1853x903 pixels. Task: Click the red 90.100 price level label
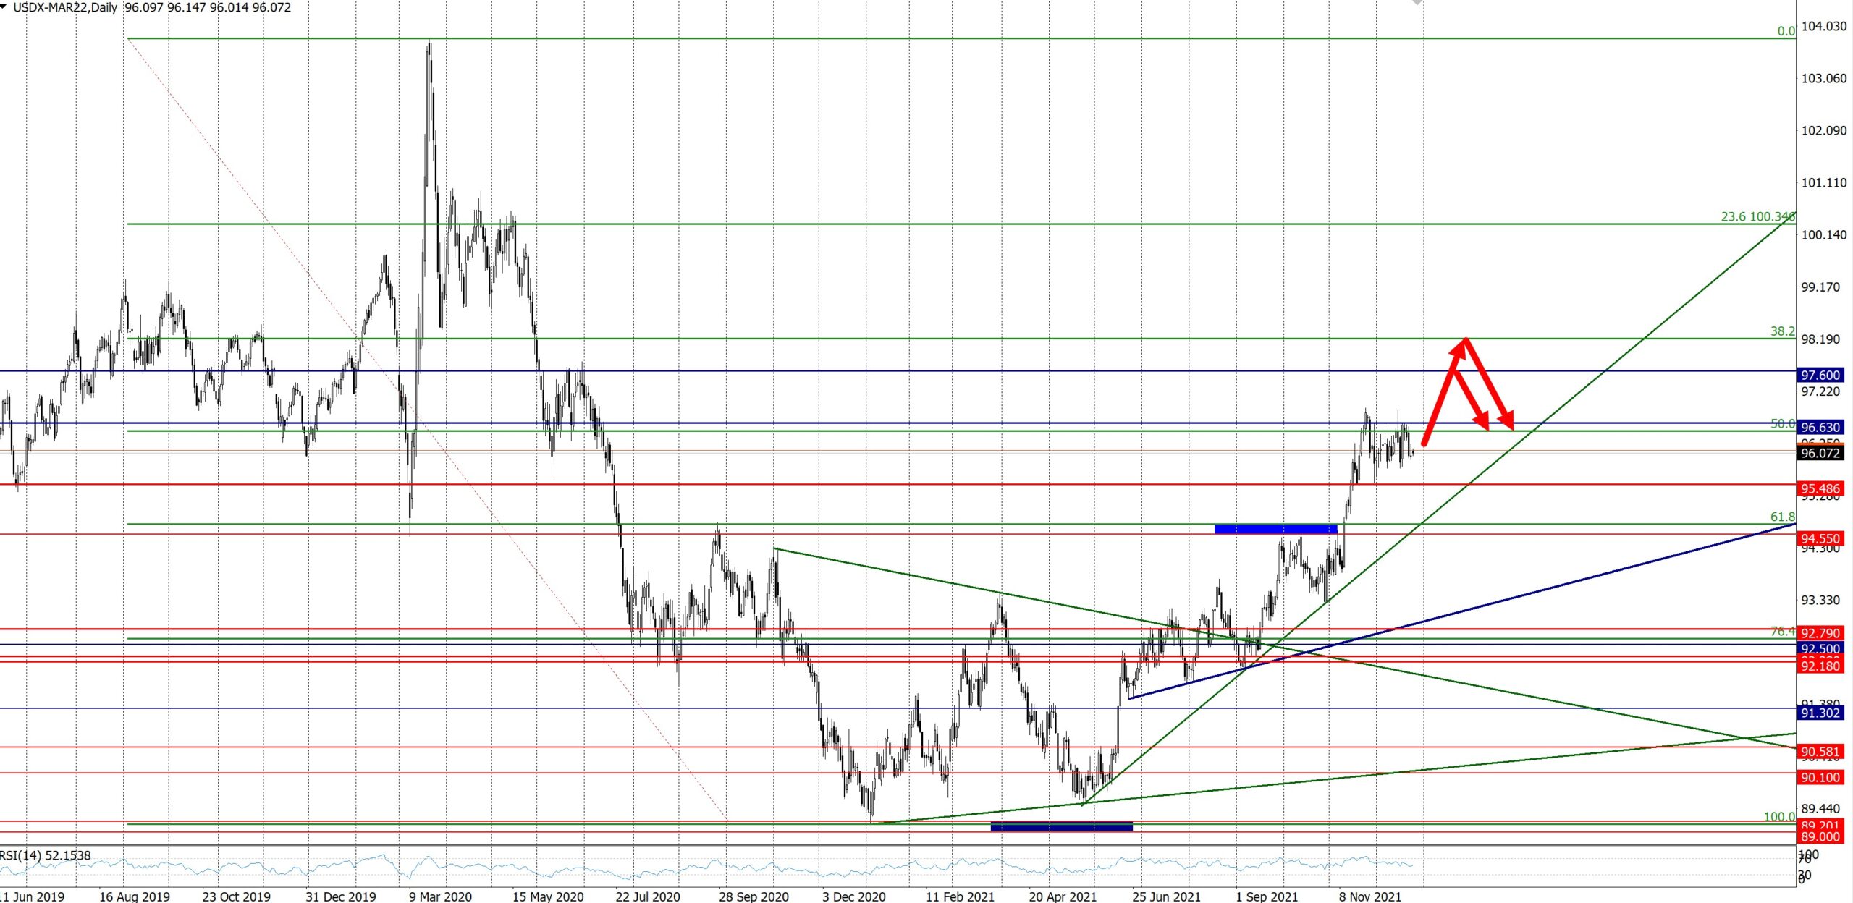click(1820, 777)
